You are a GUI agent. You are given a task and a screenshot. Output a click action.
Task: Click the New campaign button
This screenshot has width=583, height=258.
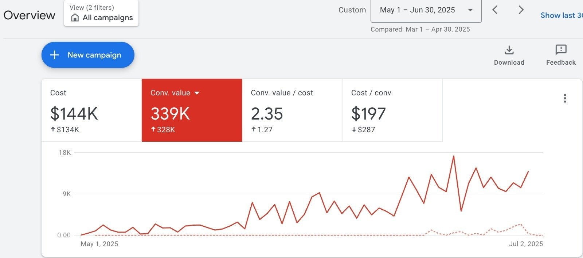(88, 55)
